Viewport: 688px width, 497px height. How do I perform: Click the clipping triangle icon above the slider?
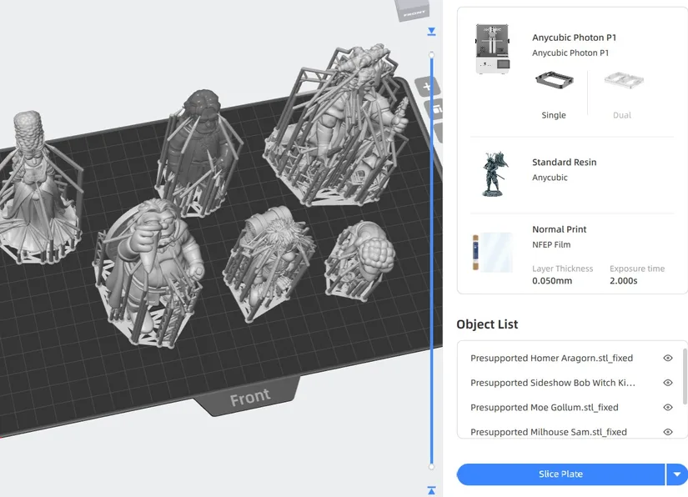(431, 31)
